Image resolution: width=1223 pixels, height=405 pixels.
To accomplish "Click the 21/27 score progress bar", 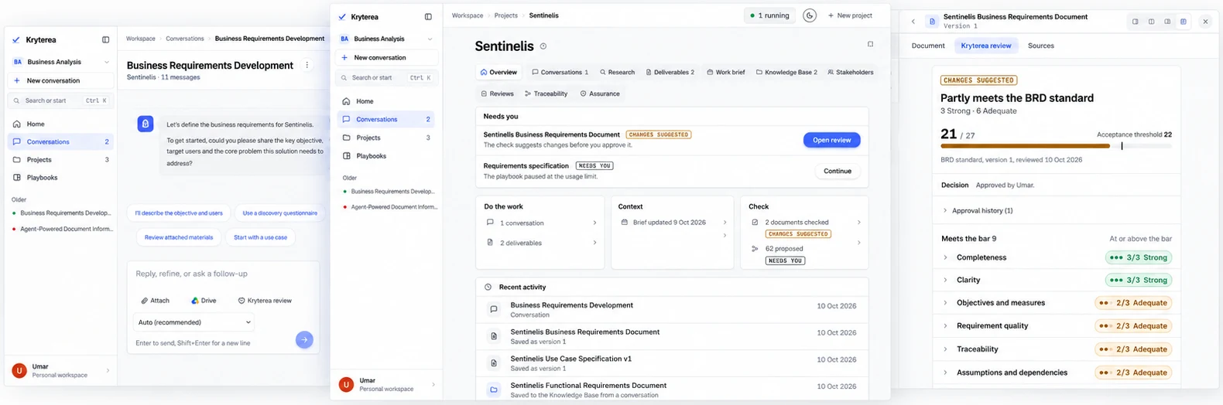I will [x=1056, y=145].
